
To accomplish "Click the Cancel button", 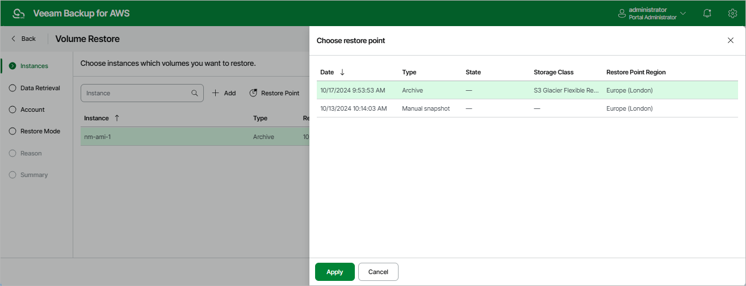I will point(378,272).
